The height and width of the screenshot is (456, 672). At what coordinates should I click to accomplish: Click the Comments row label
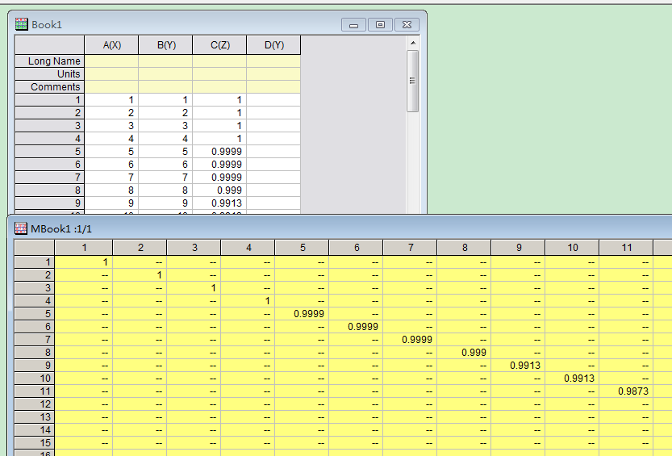pyautogui.click(x=50, y=86)
